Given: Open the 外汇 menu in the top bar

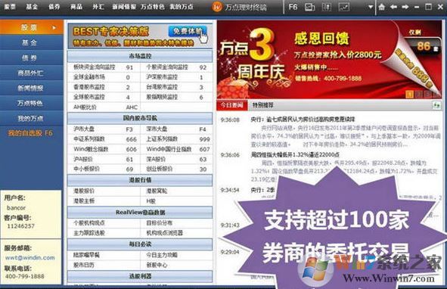Looking at the screenshot, I should point(98,7).
